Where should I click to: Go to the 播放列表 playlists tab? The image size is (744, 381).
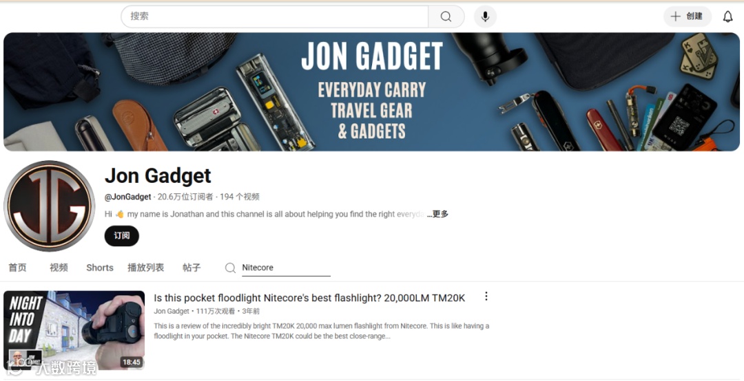145,268
